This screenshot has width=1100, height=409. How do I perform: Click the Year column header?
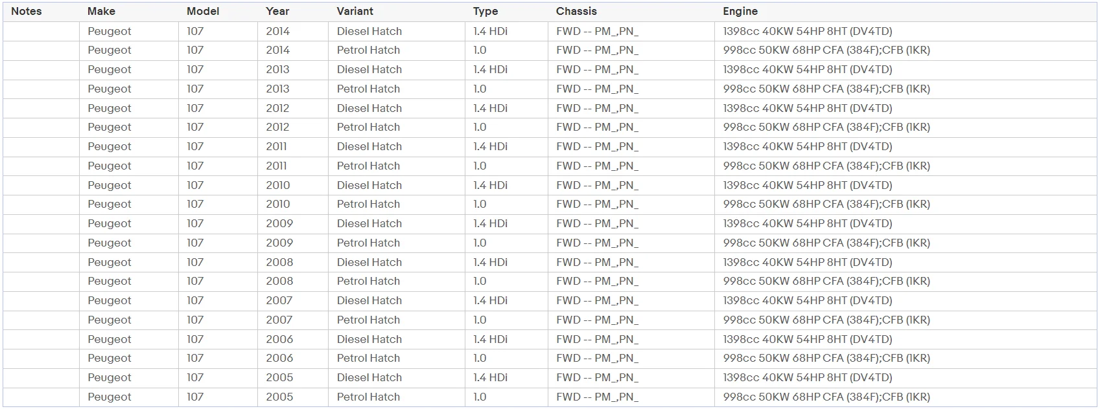277,11
